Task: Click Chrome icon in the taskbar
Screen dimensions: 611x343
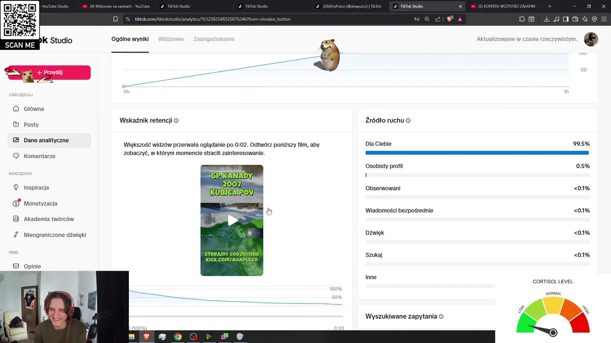Action: coord(178,336)
